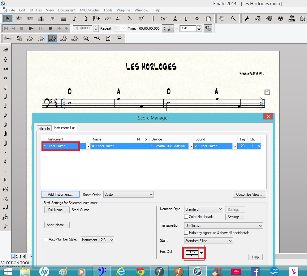Click the Expression tool (mf)
307x276 pixels.
(141, 19)
